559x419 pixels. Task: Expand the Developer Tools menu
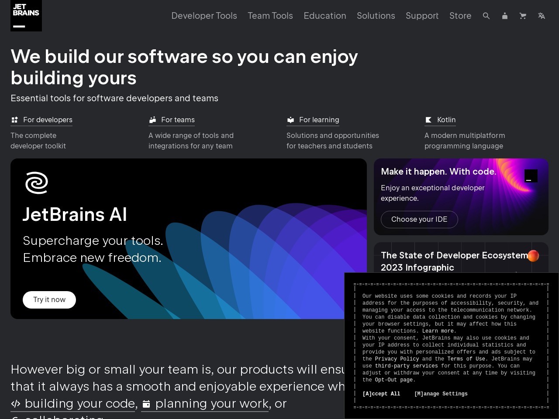[204, 16]
